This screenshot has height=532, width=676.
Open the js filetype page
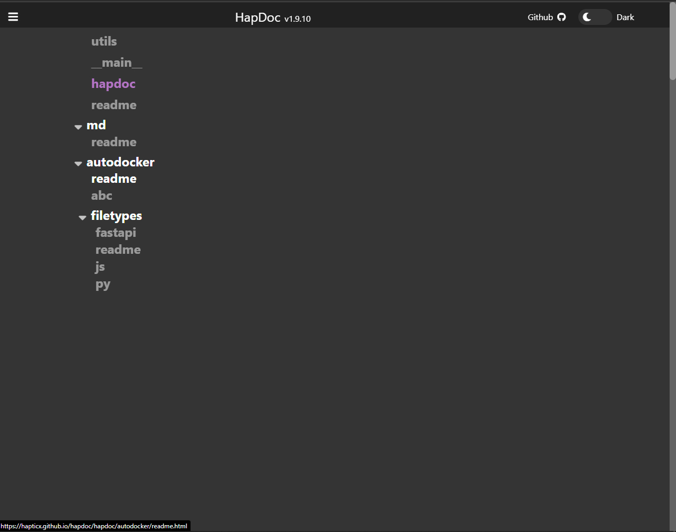click(x=100, y=267)
